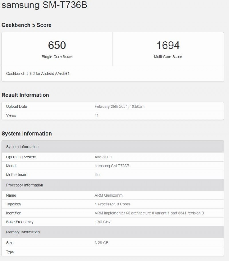This screenshot has height=261, width=229.
Task: Click the ARM Qualcomm processor name
Action: pyautogui.click(x=108, y=195)
